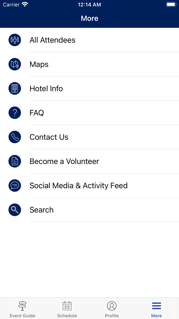This screenshot has width=179, height=319.
Task: Select the FAQ label
Action: coord(37,113)
